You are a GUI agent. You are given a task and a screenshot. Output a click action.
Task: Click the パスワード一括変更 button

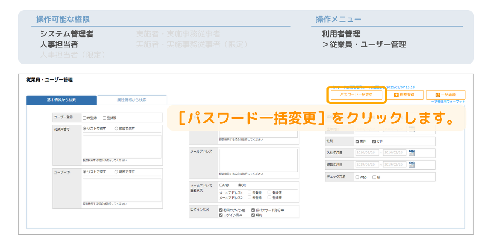coord(356,95)
